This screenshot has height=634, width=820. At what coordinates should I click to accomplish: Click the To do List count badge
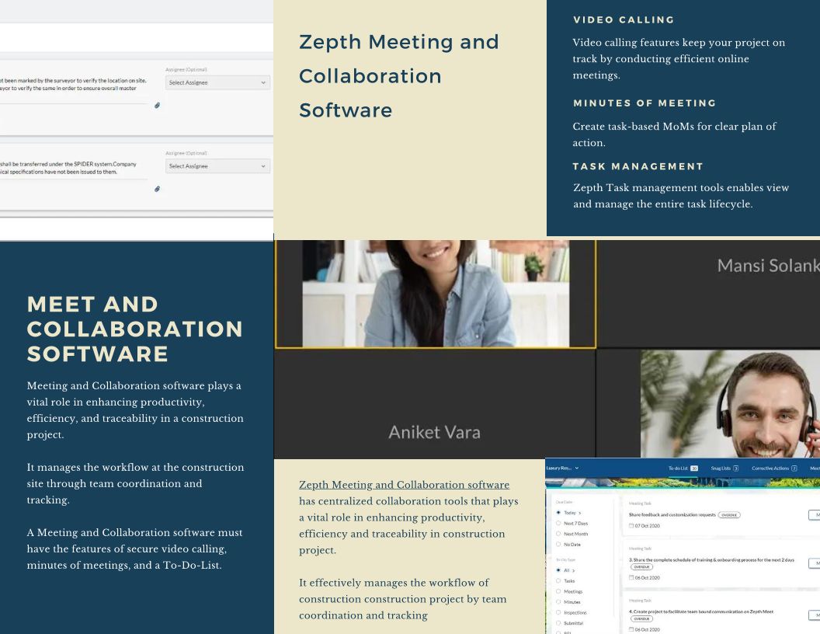pos(694,469)
